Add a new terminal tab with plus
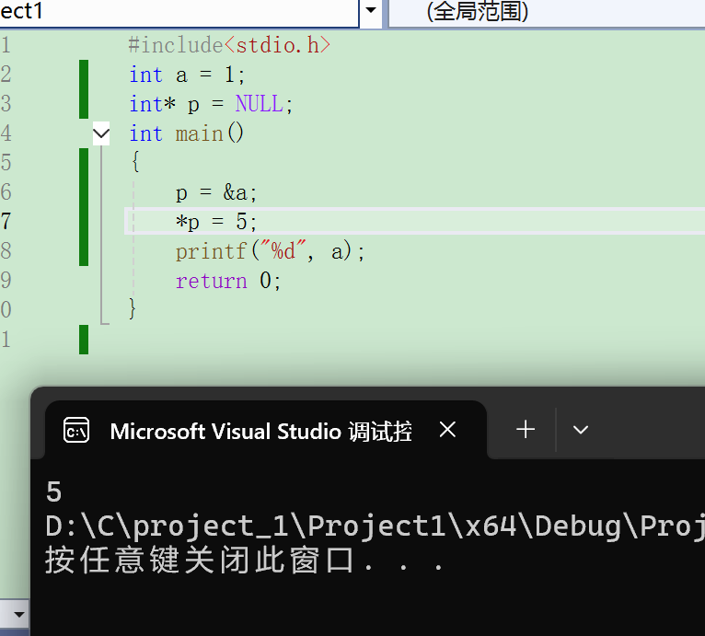Screen dimensions: 705x636 526,430
